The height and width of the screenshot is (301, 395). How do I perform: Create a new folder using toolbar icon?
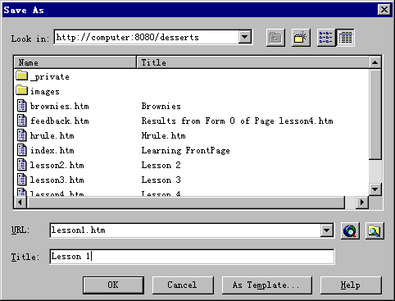pos(301,38)
